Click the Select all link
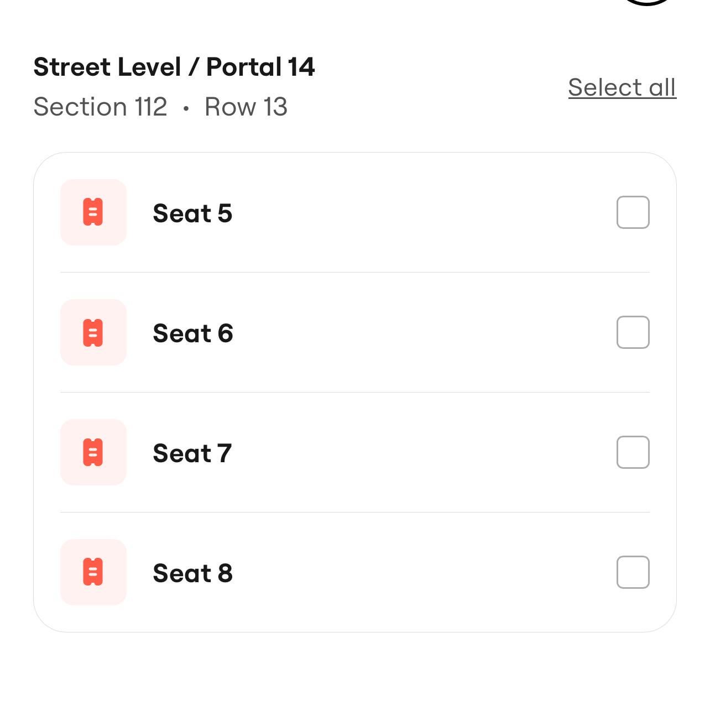710x711 pixels. coord(622,87)
